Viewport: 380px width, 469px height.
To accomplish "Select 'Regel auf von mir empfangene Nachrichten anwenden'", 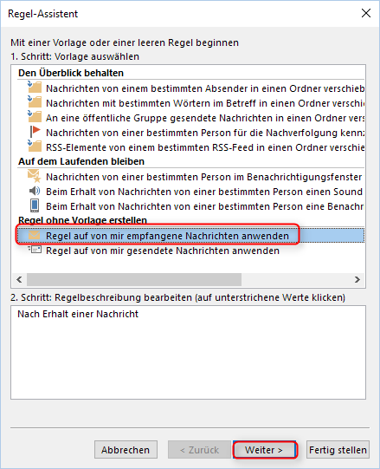I will click(190, 236).
